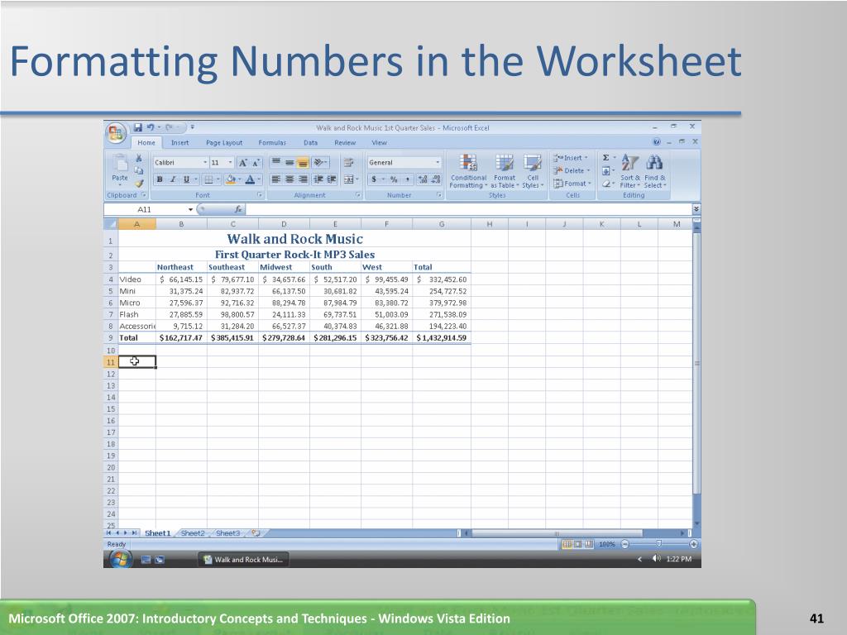The image size is (847, 635).
Task: Click the Undo arrow icon
Action: tap(151, 127)
